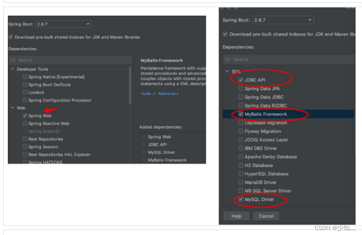Click the left dependency list scrollbar
Screen dimensions: 362x235
point(130,85)
